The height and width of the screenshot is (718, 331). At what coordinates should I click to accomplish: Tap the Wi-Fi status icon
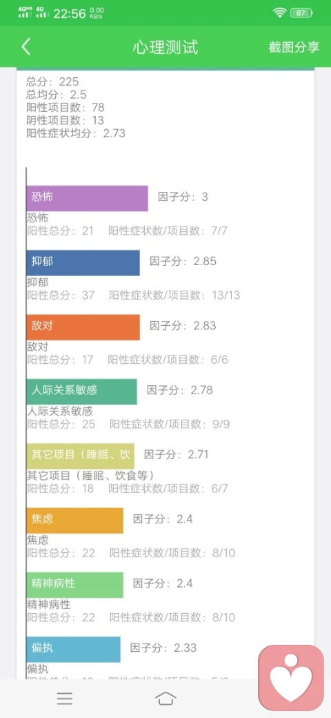click(x=280, y=13)
